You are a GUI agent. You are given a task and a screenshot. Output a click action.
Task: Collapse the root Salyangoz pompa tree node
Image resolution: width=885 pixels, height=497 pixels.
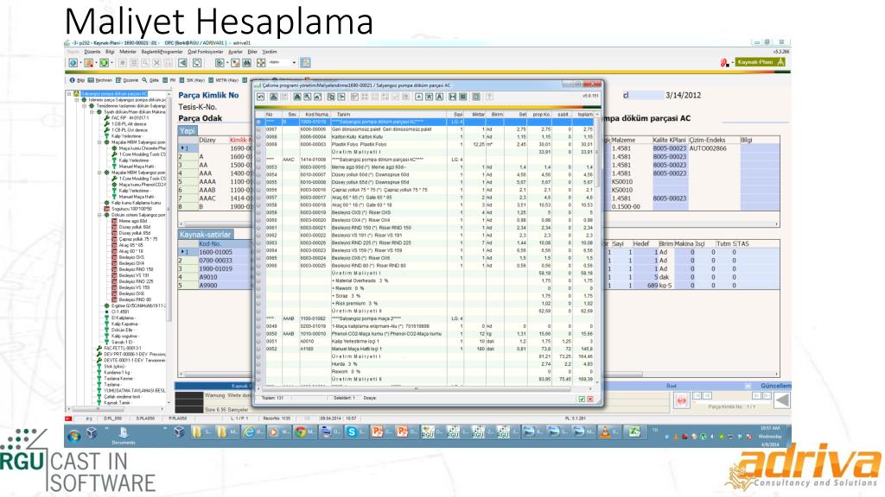pos(71,94)
